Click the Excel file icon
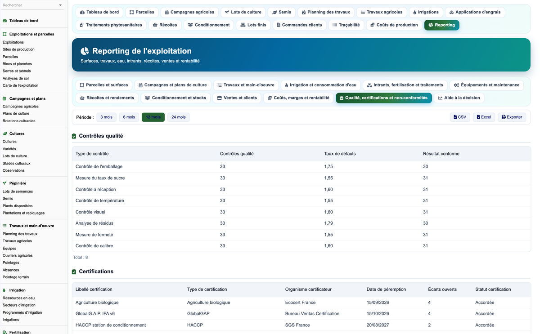Viewport: 540px width, 334px height. pyautogui.click(x=478, y=117)
